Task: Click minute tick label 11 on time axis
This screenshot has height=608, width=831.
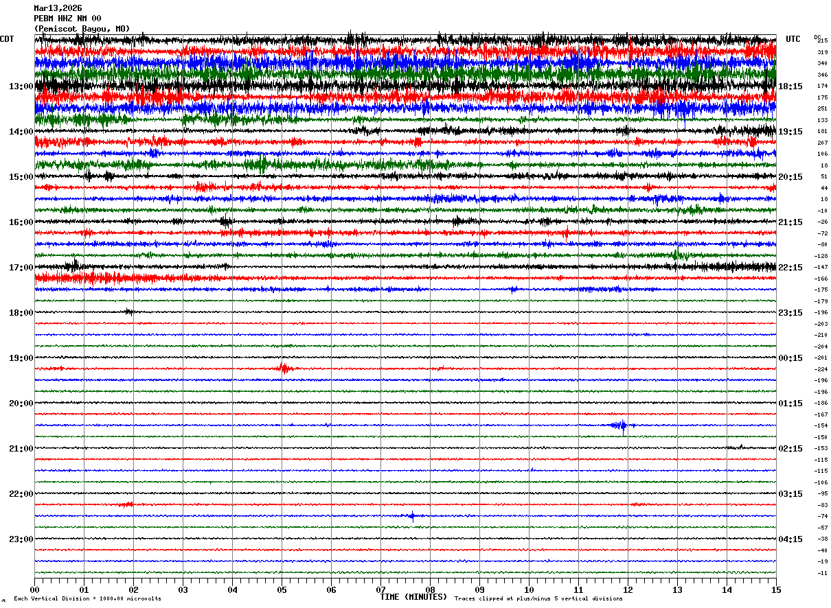Action: click(578, 589)
